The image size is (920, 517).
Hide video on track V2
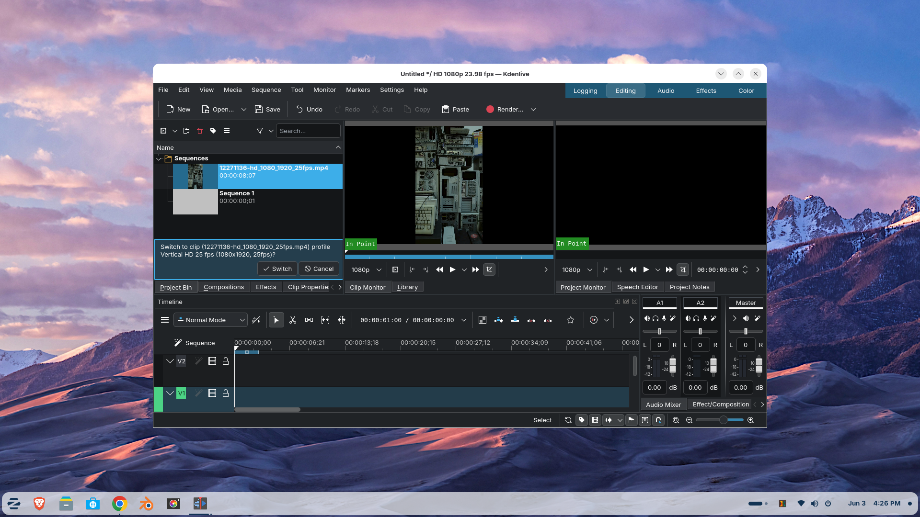coord(212,361)
